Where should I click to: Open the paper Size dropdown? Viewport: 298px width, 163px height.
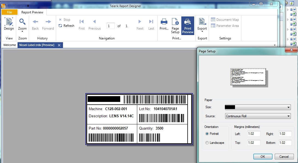(x=258, y=107)
